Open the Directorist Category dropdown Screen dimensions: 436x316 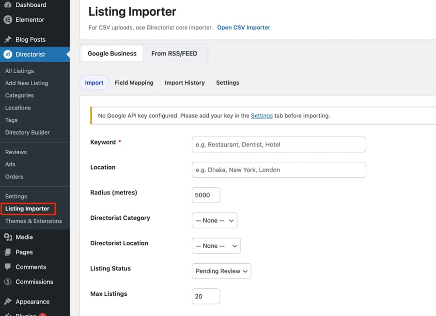point(215,221)
